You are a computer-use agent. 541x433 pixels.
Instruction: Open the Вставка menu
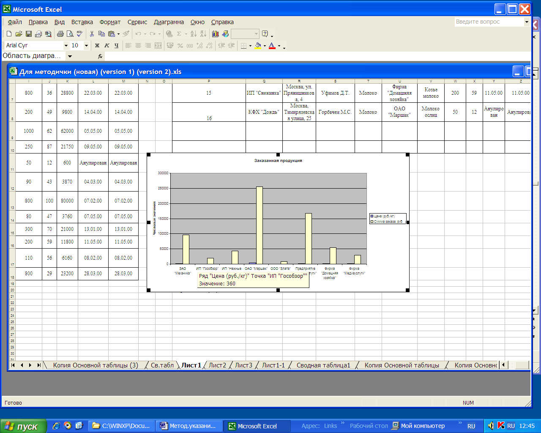[x=82, y=22]
